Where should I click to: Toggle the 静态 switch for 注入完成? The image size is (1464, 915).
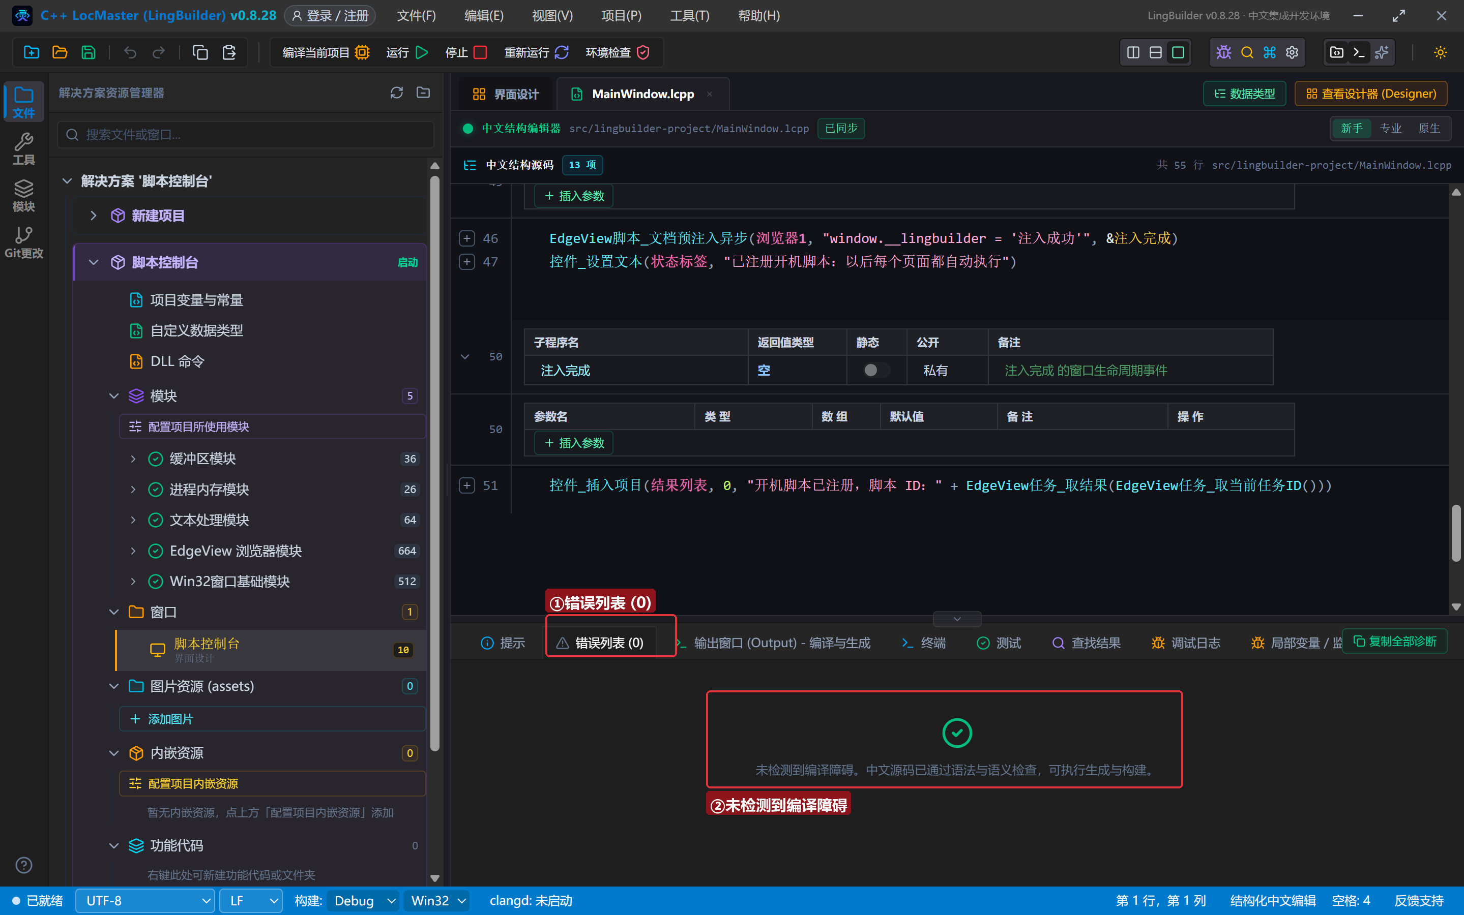pos(876,370)
